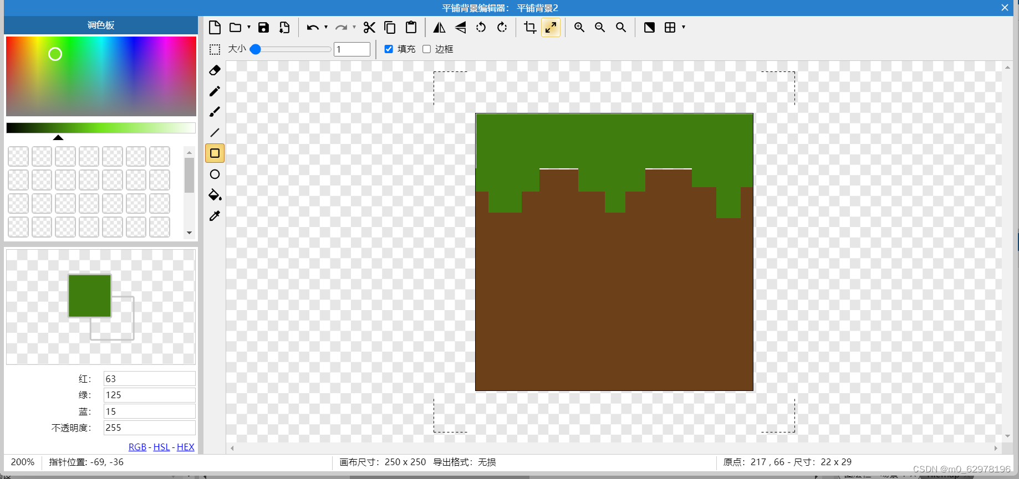The image size is (1019, 479).
Task: Open an image with the folder icon
Action: 236,27
